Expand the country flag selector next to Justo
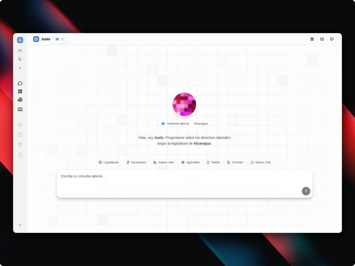This screenshot has width=355, height=266. click(x=60, y=39)
